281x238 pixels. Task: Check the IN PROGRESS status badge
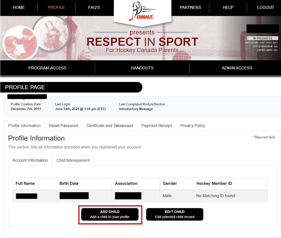tap(263, 38)
